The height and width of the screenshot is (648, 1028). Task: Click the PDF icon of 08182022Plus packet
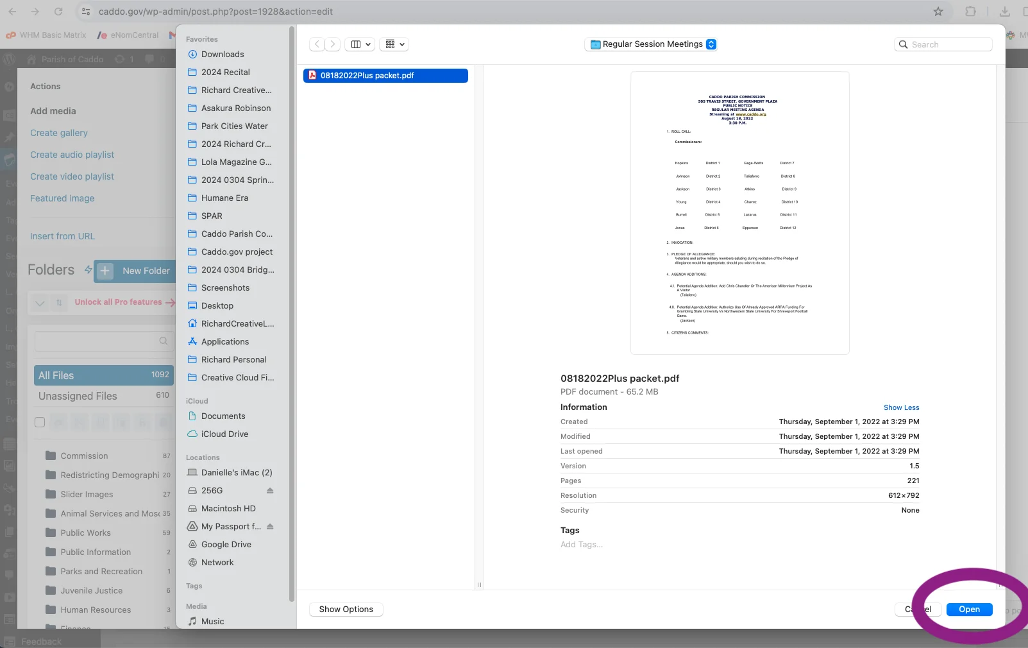click(x=312, y=76)
